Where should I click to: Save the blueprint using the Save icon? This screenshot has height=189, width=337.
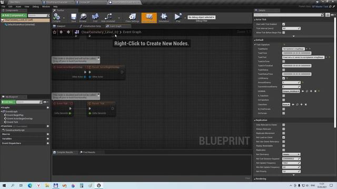pos(74,17)
